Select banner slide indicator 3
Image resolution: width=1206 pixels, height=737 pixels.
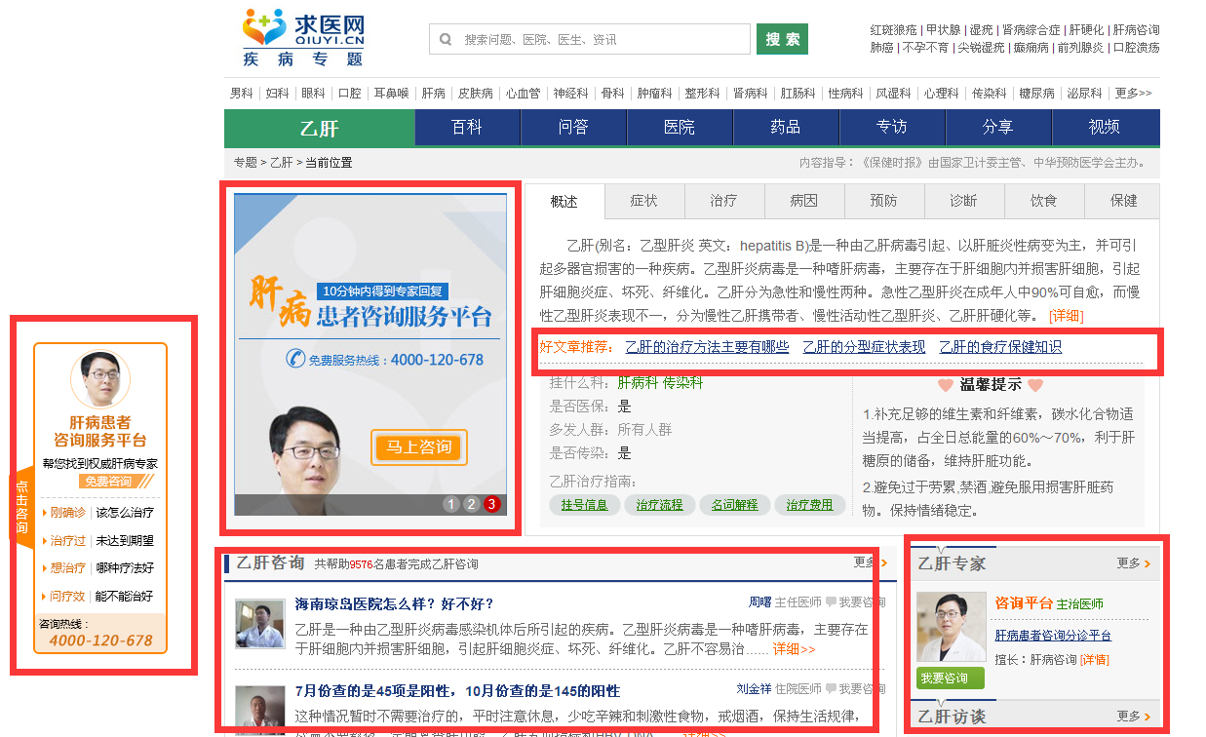(491, 504)
